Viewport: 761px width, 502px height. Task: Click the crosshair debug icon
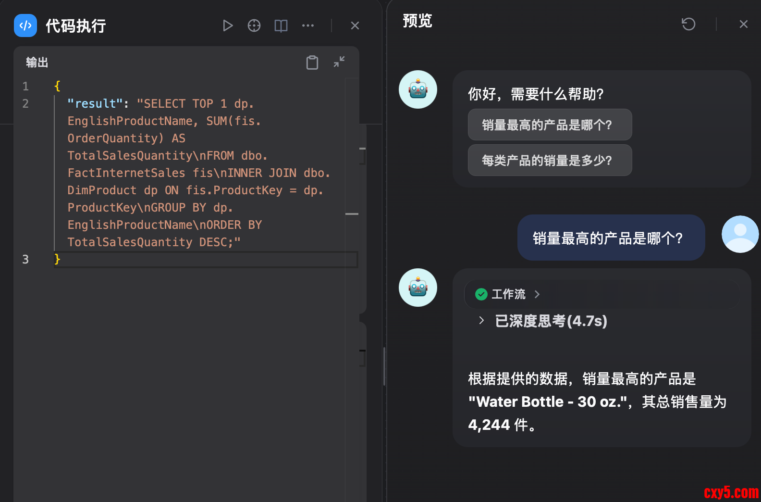[254, 25]
